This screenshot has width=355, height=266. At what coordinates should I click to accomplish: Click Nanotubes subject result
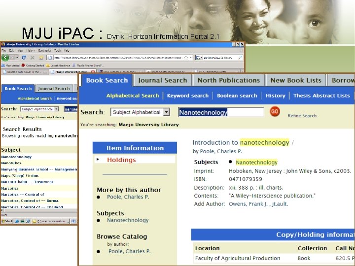[11, 163]
